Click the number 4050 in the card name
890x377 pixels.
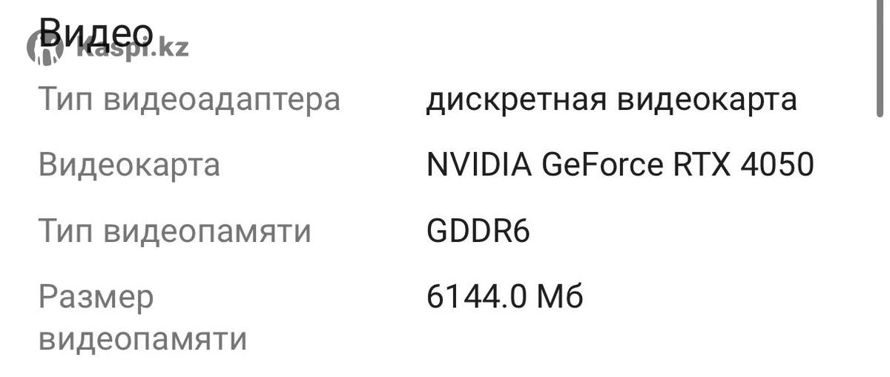coord(777,165)
